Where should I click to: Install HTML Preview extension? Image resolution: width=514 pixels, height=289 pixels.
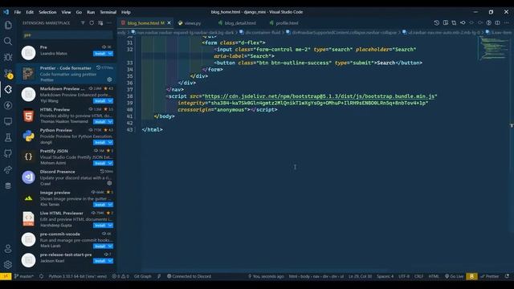tap(100, 121)
